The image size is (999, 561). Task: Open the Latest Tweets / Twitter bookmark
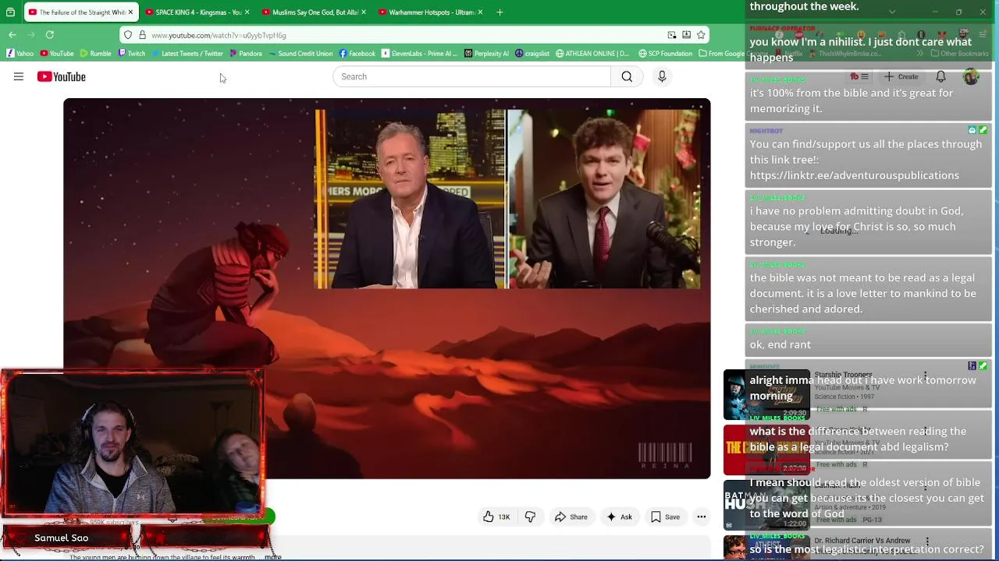[187, 54]
